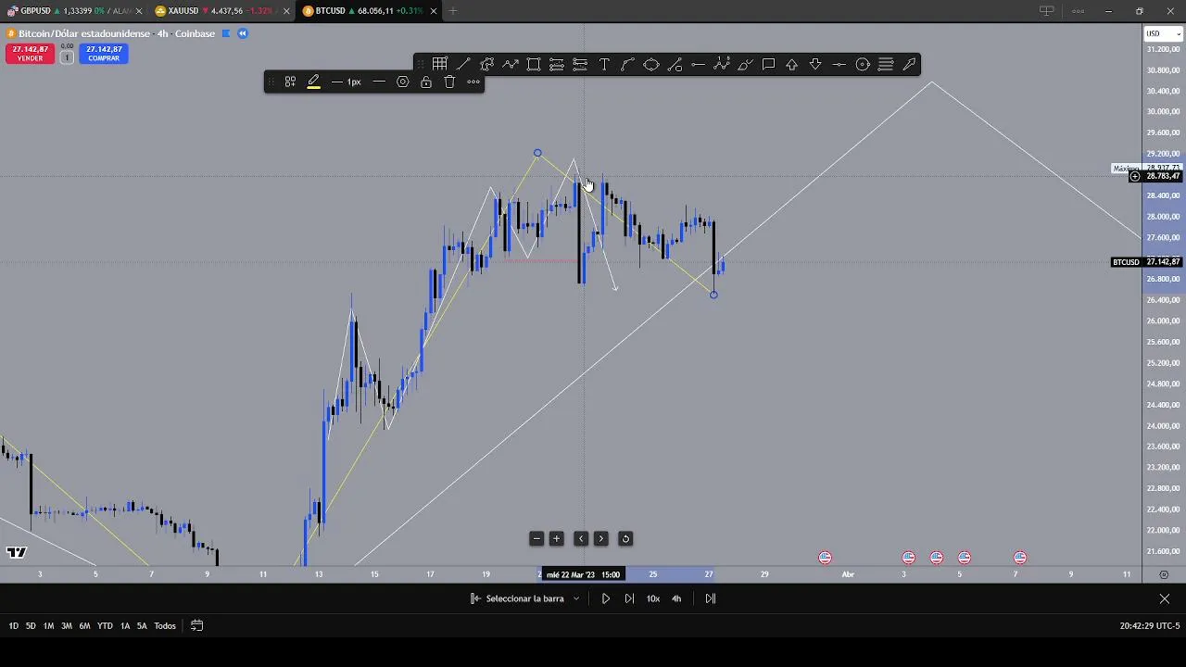Step forward one bar in replay
Image resolution: width=1186 pixels, height=667 pixels.
[x=630, y=598]
